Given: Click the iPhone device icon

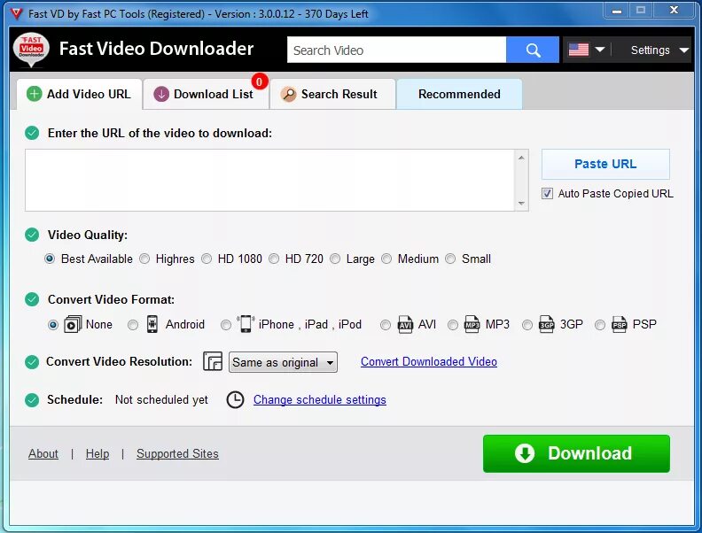Looking at the screenshot, I should (246, 324).
